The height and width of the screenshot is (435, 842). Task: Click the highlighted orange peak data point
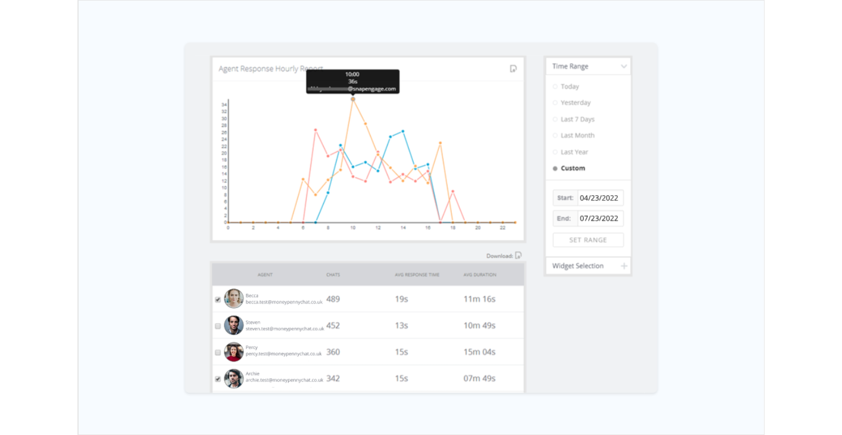tap(353, 98)
